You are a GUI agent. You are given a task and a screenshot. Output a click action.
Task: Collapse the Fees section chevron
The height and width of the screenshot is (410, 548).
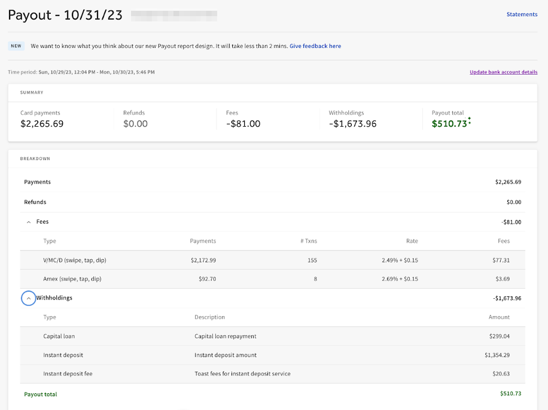pyautogui.click(x=28, y=222)
